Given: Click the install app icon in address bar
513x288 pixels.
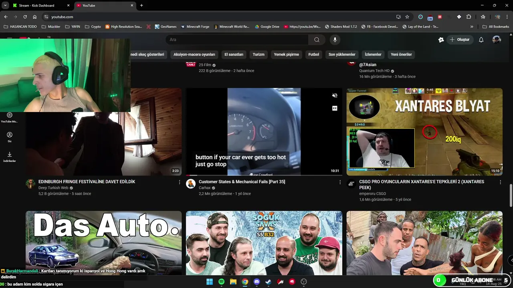Looking at the screenshot, I should pos(398,17).
